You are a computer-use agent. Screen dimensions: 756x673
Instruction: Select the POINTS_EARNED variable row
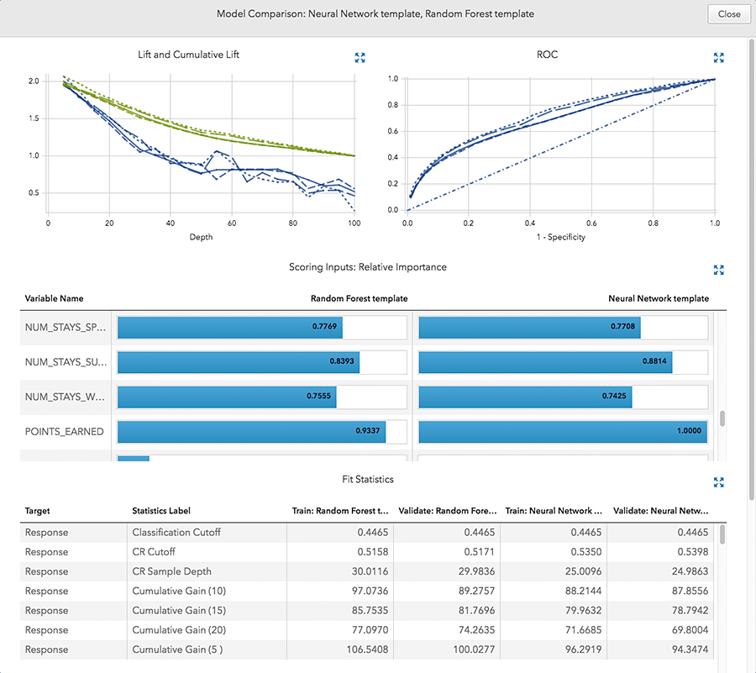coord(65,432)
